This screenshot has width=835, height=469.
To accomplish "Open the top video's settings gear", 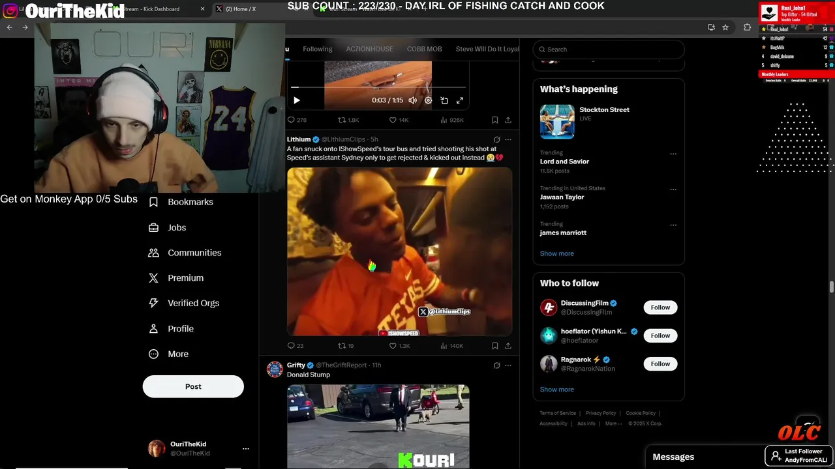I will click(x=428, y=100).
